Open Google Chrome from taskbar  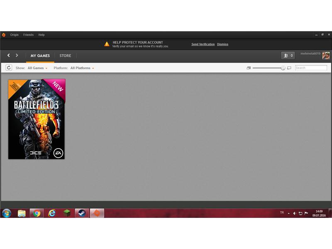point(37,213)
